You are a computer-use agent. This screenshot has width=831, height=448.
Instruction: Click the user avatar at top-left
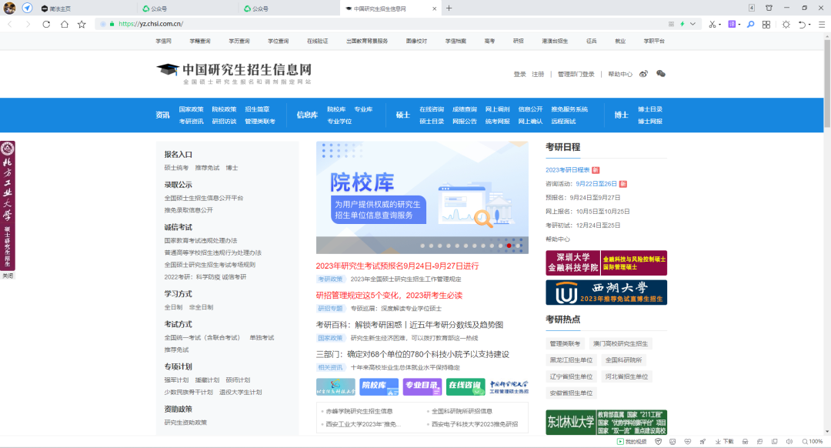click(x=9, y=8)
